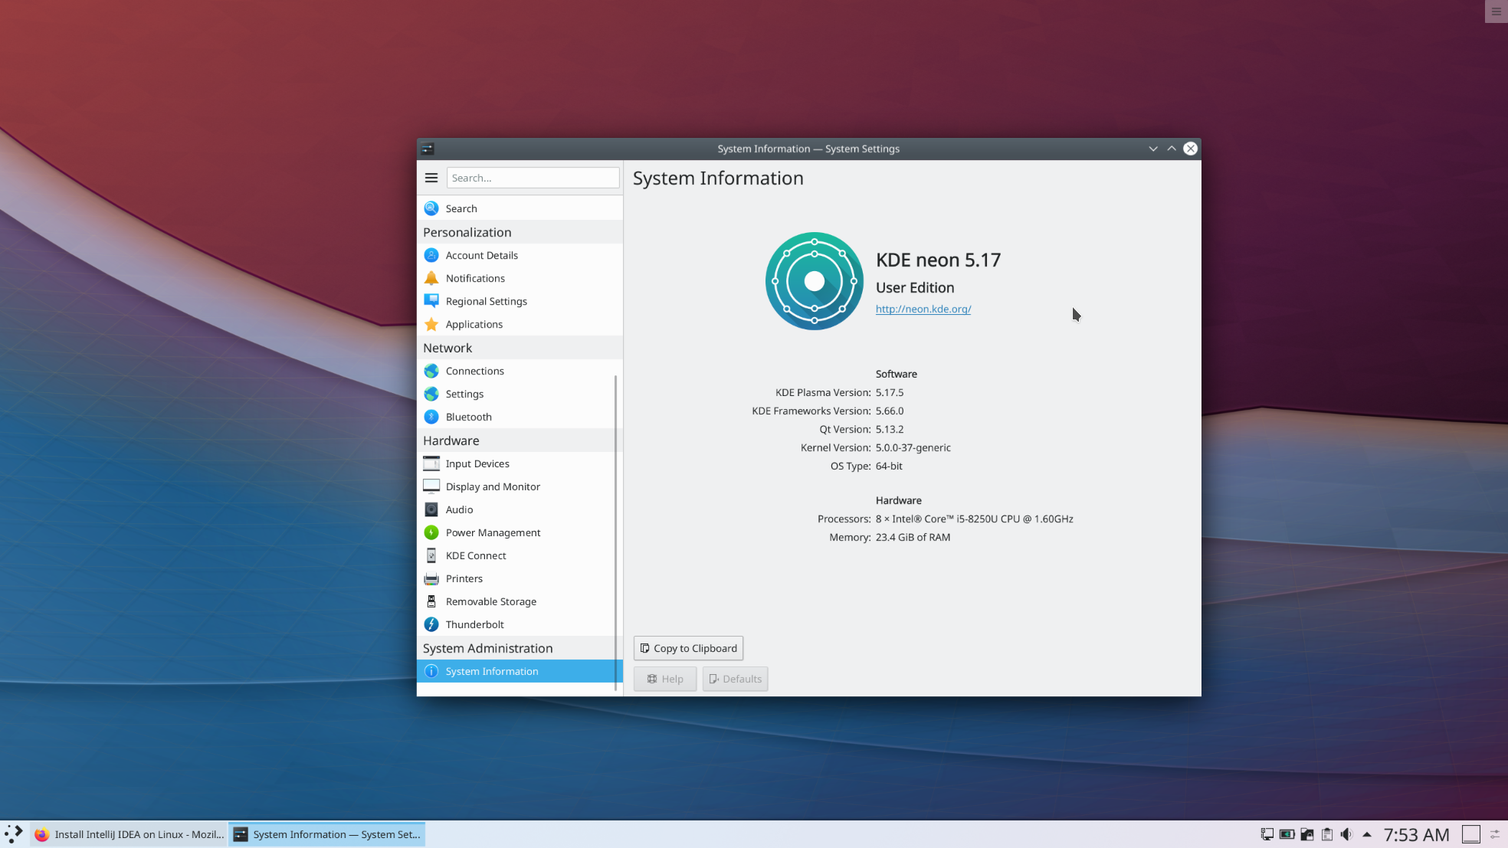Click the KDE Plasma Version value 5.17.5
The width and height of the screenshot is (1508, 848).
click(x=890, y=392)
